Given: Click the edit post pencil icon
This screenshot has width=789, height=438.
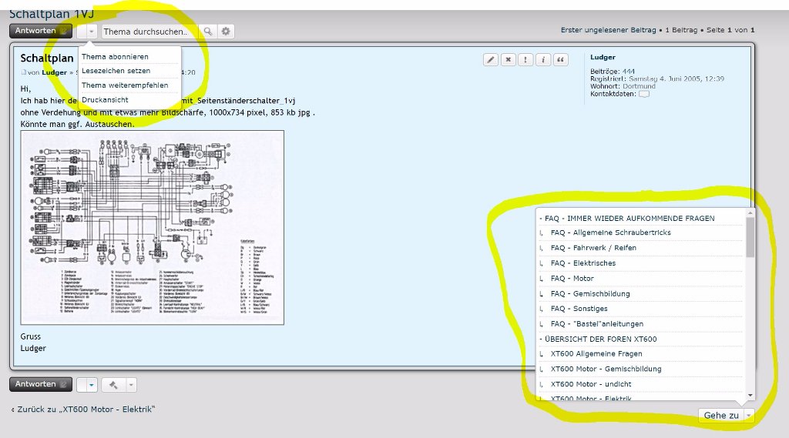Looking at the screenshot, I should pos(490,60).
